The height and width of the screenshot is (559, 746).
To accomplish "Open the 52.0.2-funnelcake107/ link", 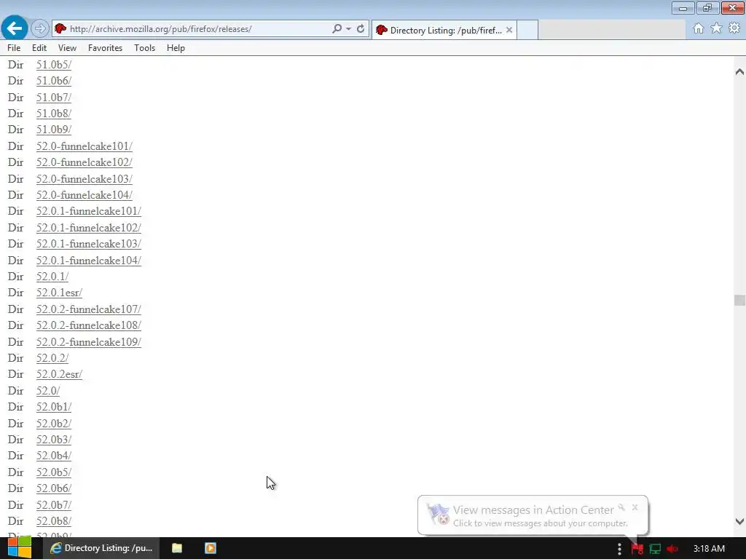I will [88, 309].
